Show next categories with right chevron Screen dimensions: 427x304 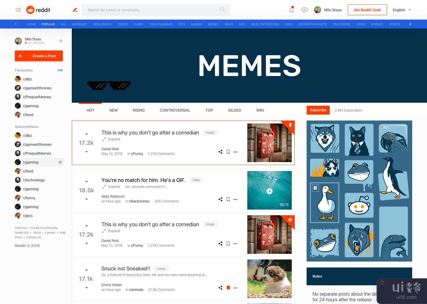(x=410, y=24)
